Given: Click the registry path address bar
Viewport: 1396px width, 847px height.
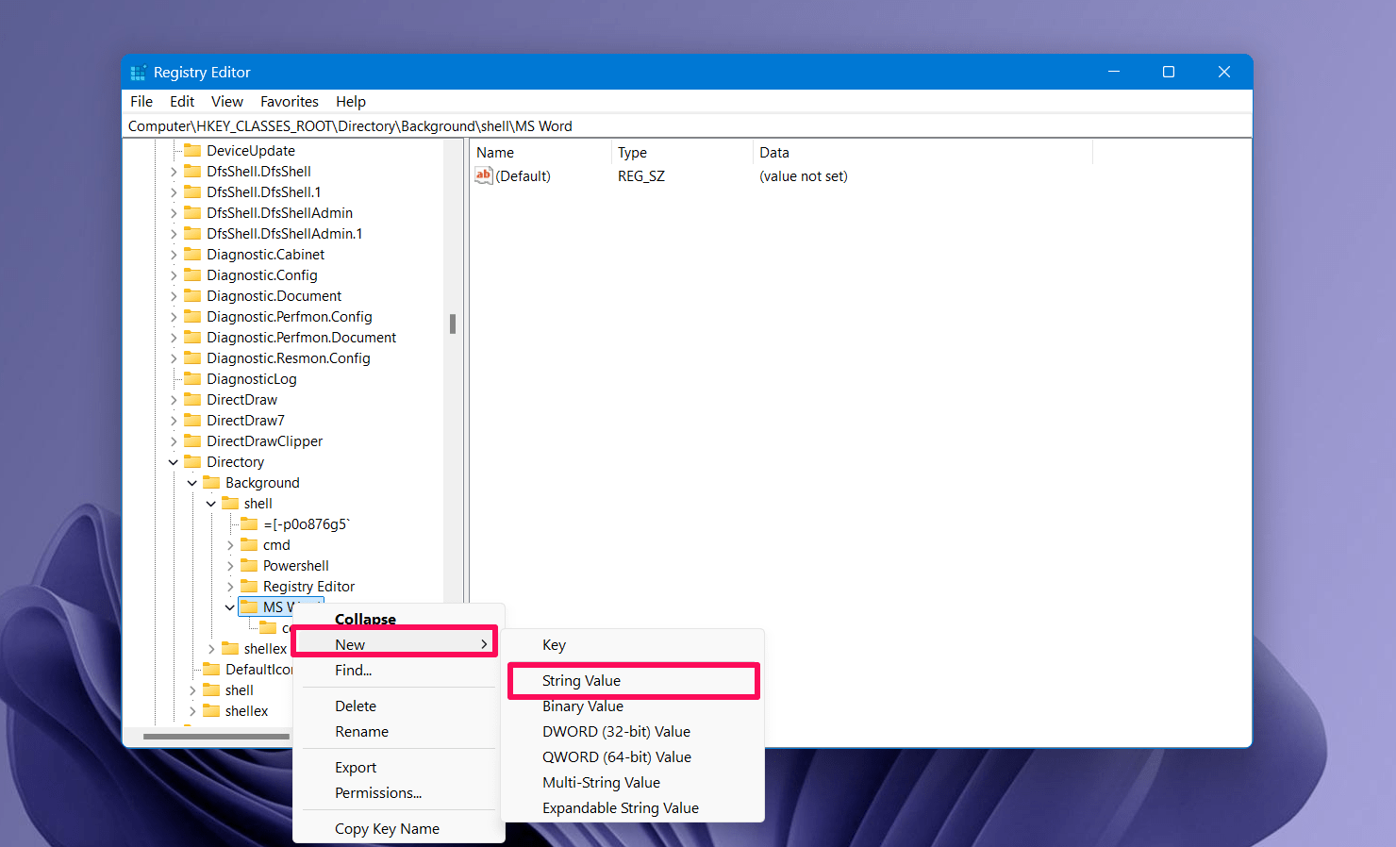Looking at the screenshot, I should pos(687,126).
